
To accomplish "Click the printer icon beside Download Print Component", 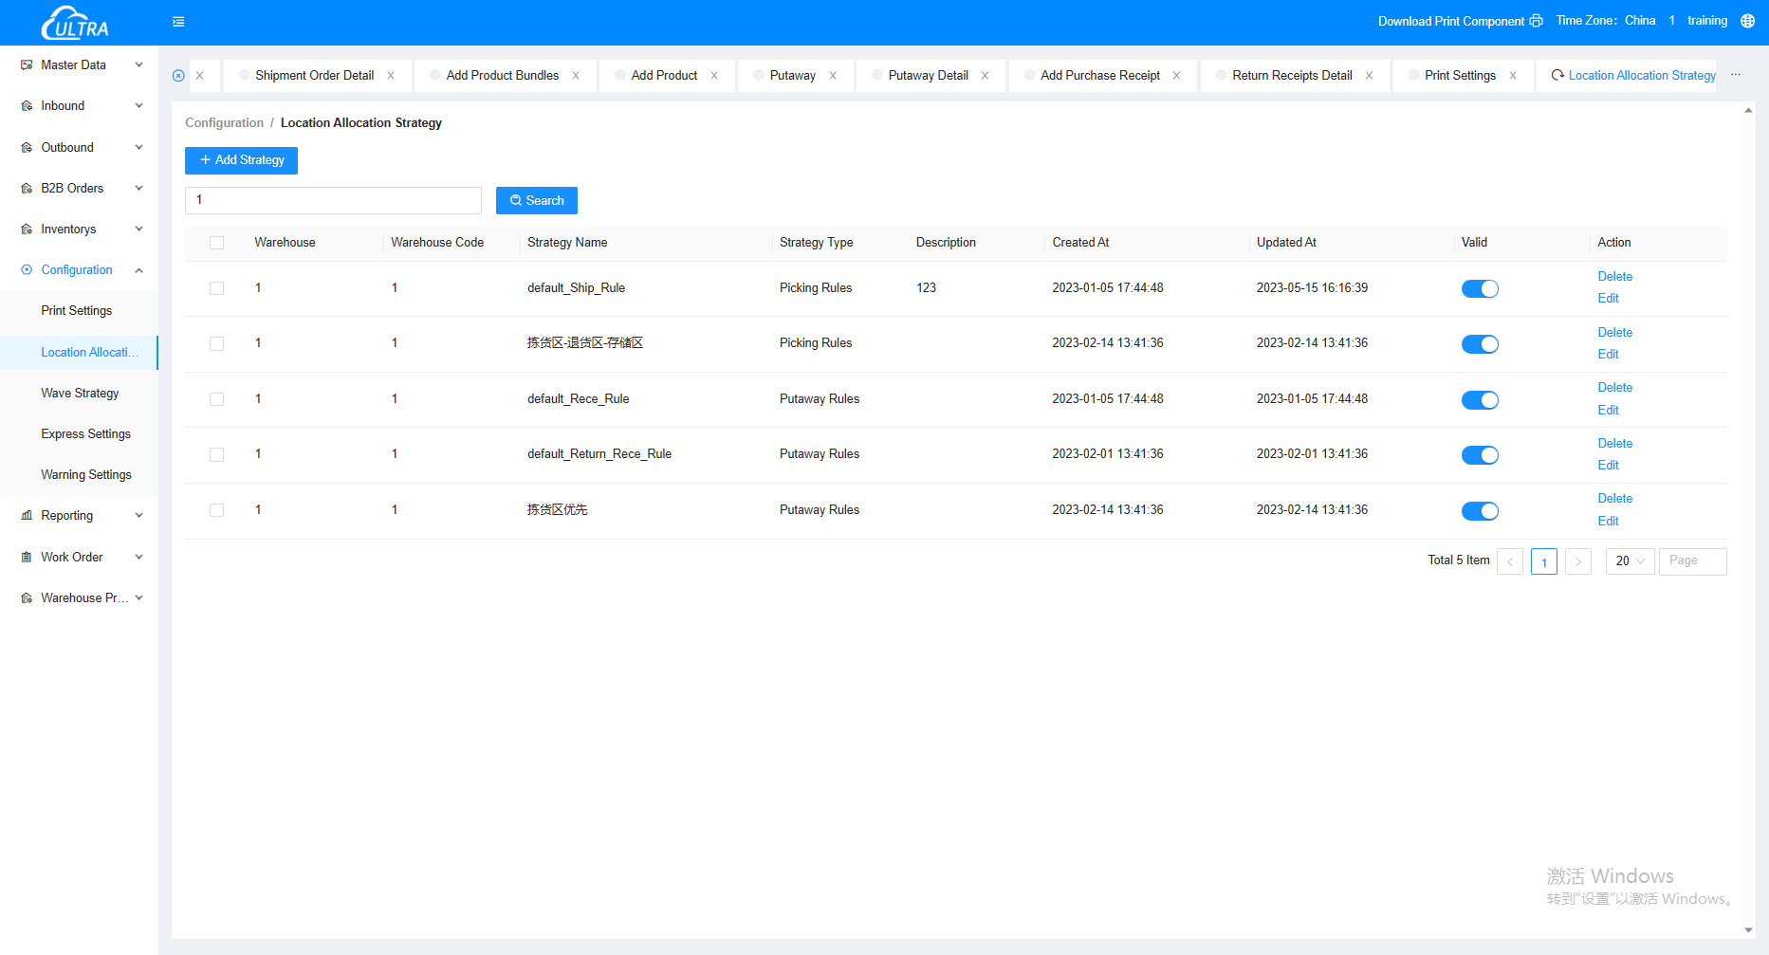I will [x=1537, y=21].
